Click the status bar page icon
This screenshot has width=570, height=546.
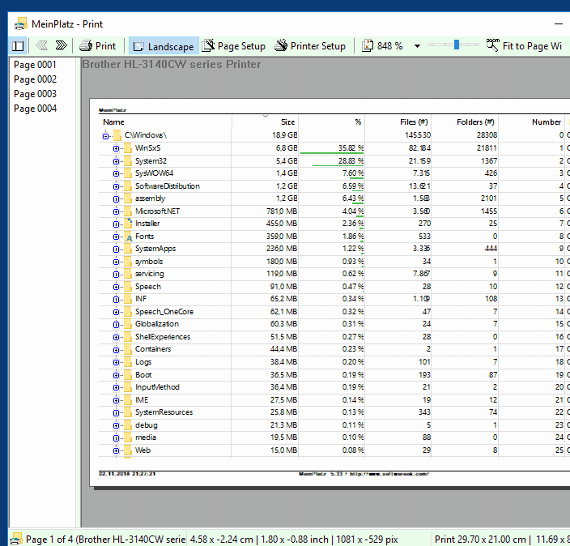pos(16,539)
